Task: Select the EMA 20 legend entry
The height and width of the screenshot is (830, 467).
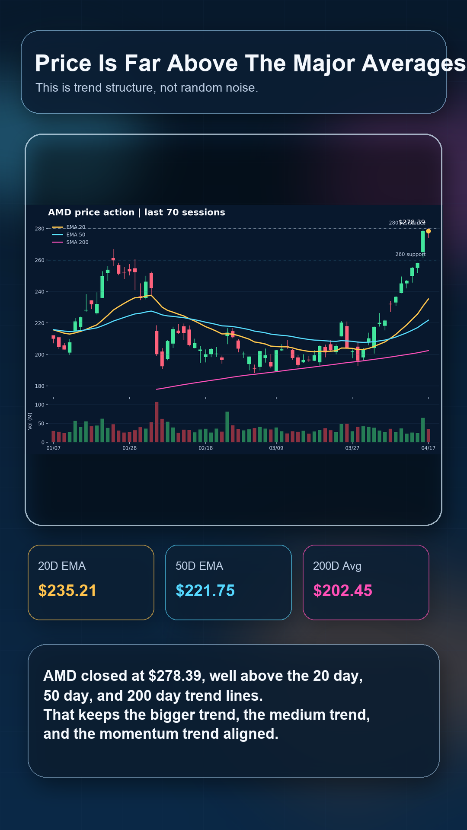Action: (69, 227)
